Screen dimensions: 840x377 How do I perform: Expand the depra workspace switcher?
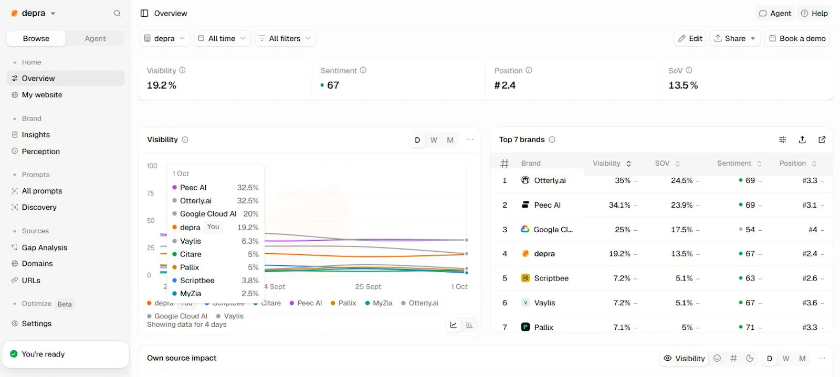tap(33, 13)
